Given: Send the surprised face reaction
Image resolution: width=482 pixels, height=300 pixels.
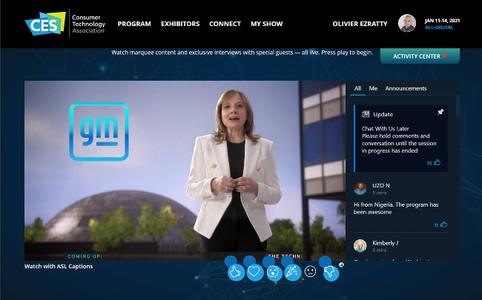Looking at the screenshot, I should (274, 272).
